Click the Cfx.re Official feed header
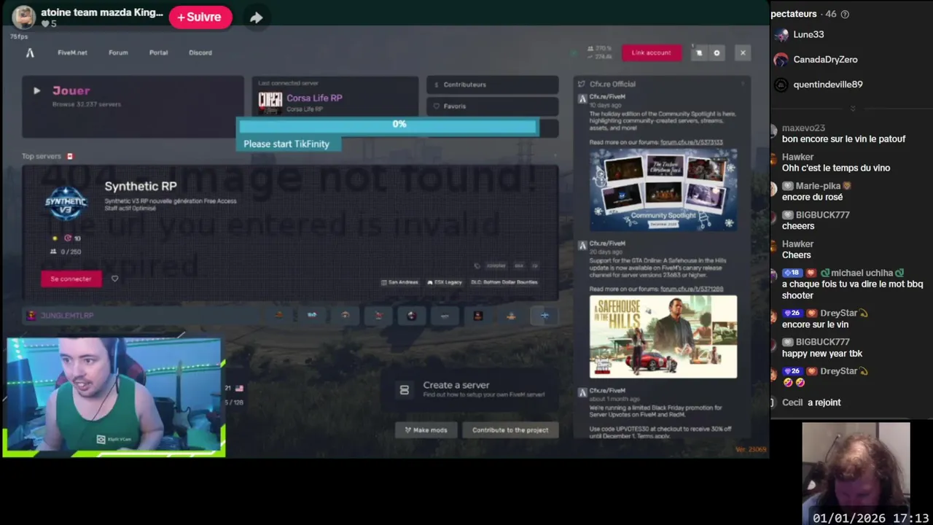 (612, 84)
